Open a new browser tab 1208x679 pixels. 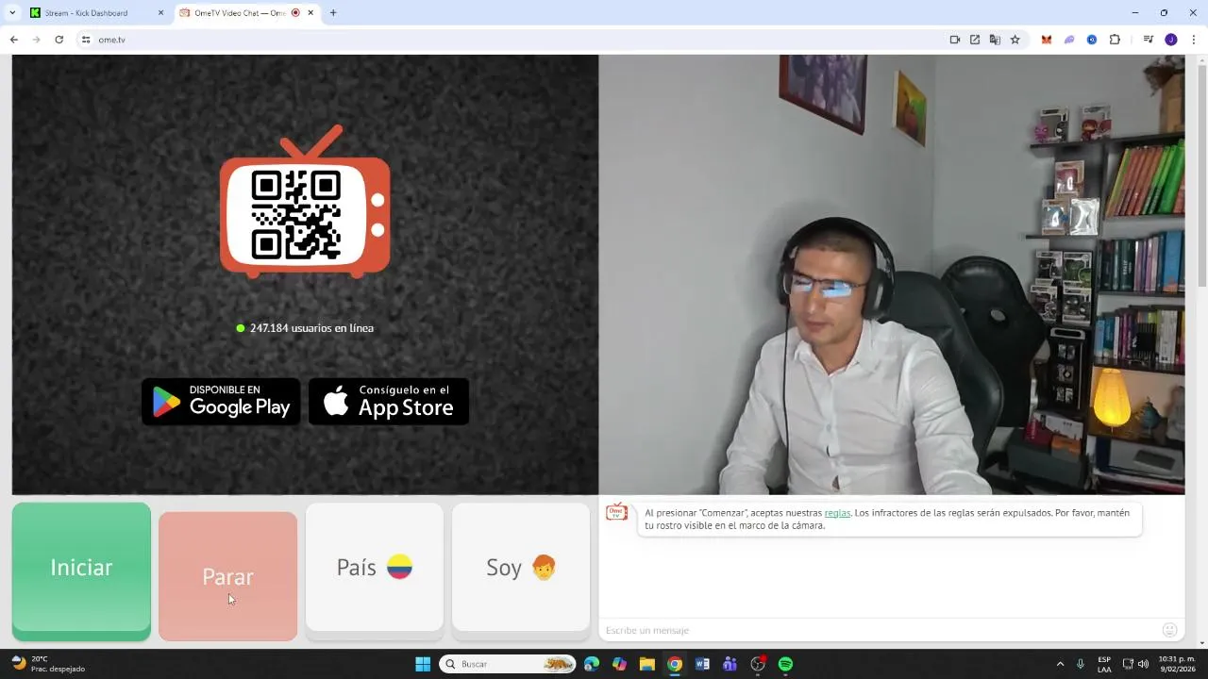click(x=333, y=13)
